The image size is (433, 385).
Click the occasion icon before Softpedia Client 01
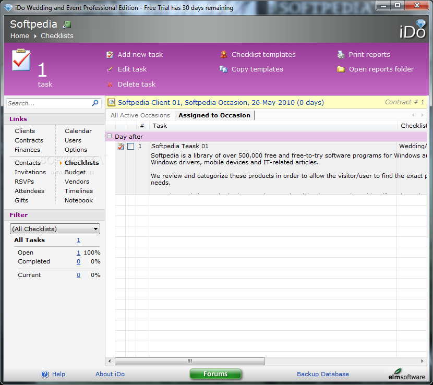(111, 102)
